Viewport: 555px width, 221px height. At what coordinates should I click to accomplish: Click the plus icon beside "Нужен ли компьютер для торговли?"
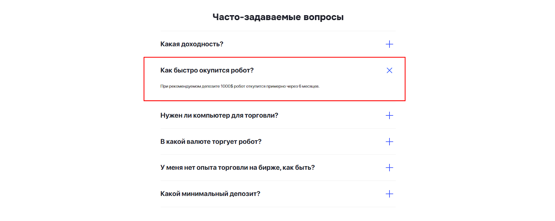(390, 116)
